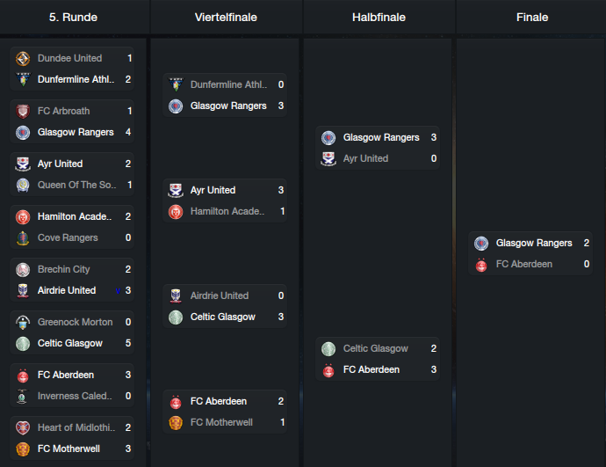Open Celtic Glasgow link in Halbfinale
The image size is (606, 467).
click(x=375, y=348)
